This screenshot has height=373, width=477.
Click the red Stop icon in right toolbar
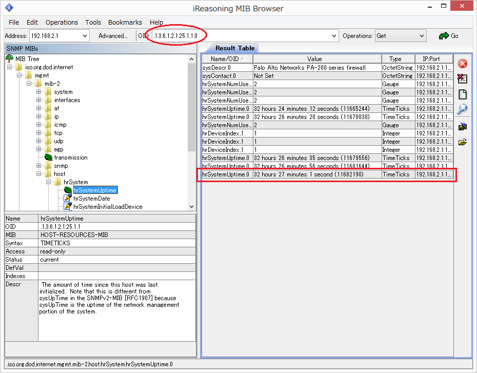462,64
